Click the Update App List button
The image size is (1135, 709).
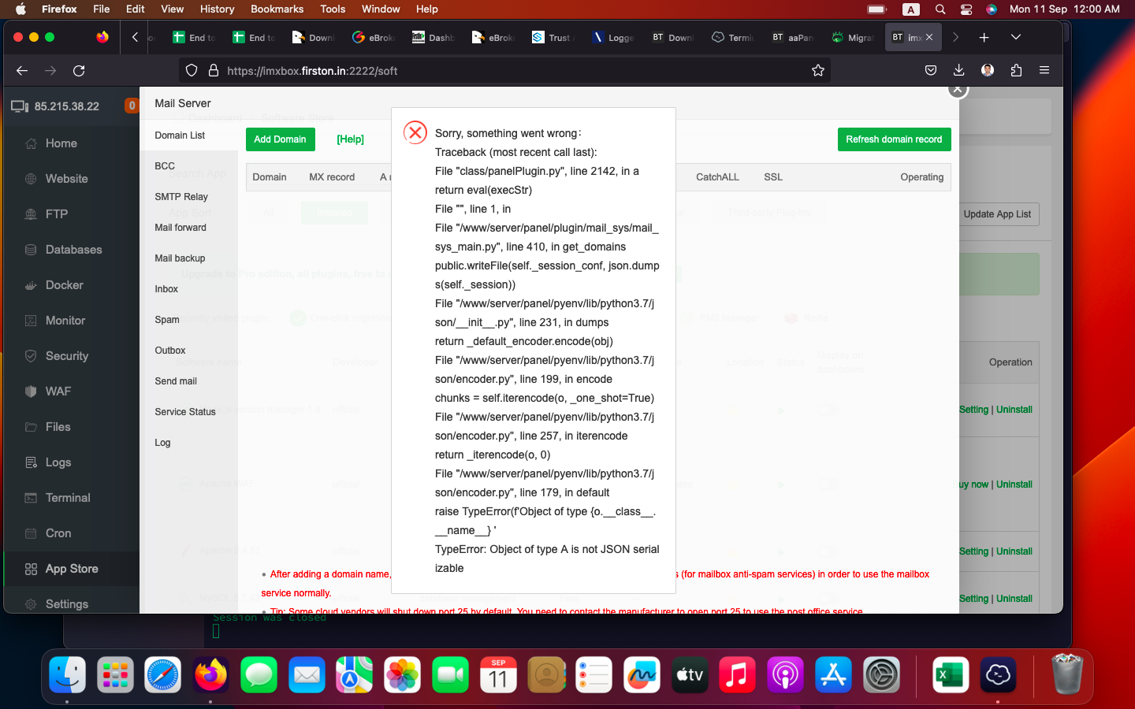[x=997, y=214]
